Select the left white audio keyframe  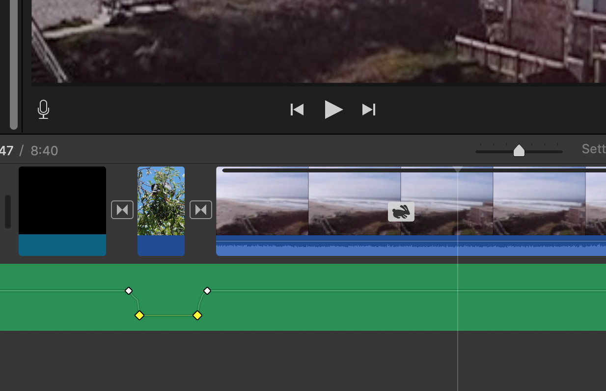tap(129, 291)
